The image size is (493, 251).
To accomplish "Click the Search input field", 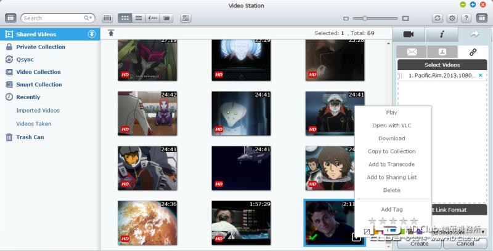I will [x=54, y=18].
